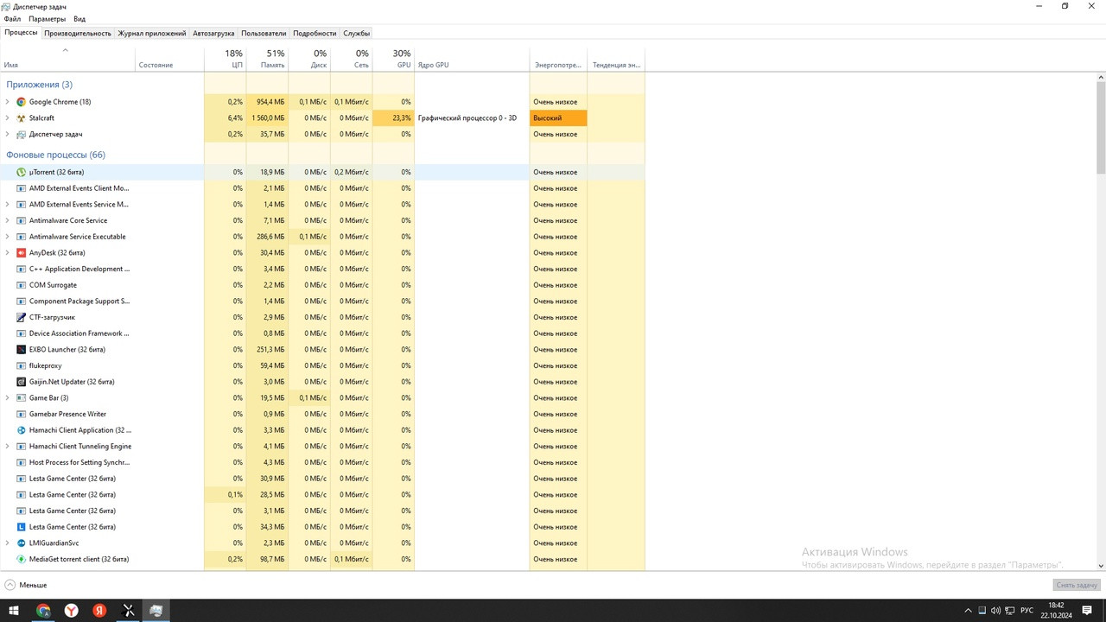The height and width of the screenshot is (622, 1106).
Task: Select the Фоновые процессы (66) group header
Action: coord(55,155)
